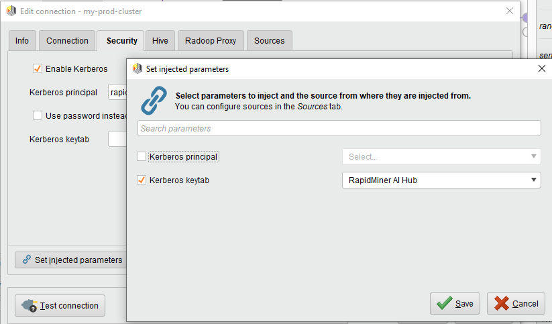Uncheck the Kerberos keytab injection checkbox
The image size is (552, 324).
click(x=142, y=180)
